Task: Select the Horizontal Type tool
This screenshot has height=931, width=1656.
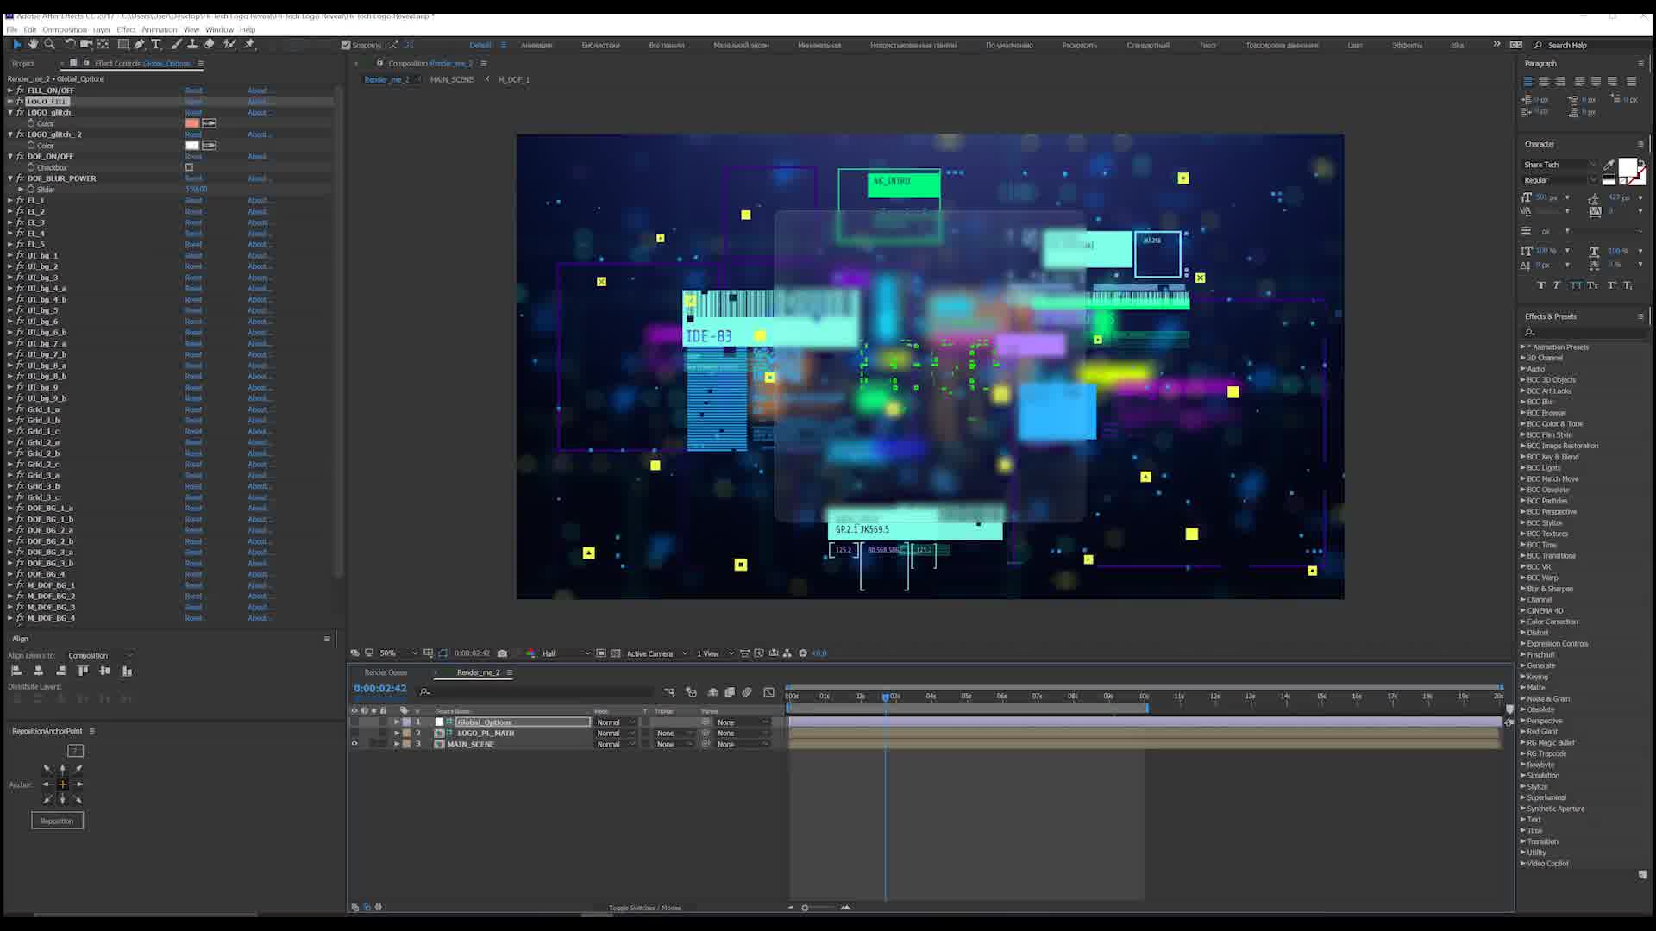Action: [156, 44]
